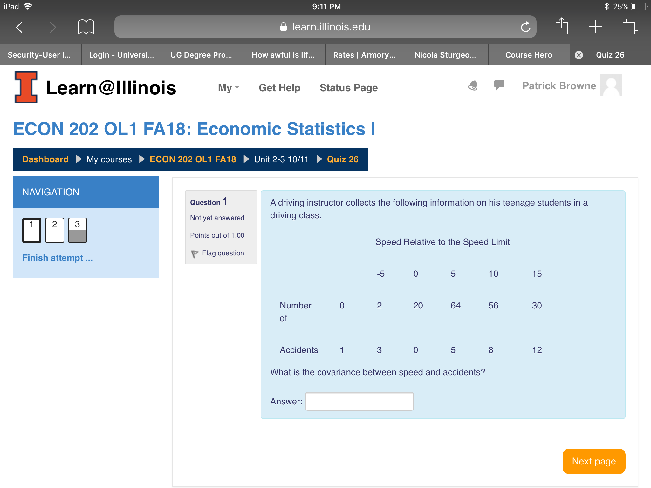This screenshot has height=488, width=651.
Task: Open the notifications bell icon
Action: pyautogui.click(x=473, y=85)
